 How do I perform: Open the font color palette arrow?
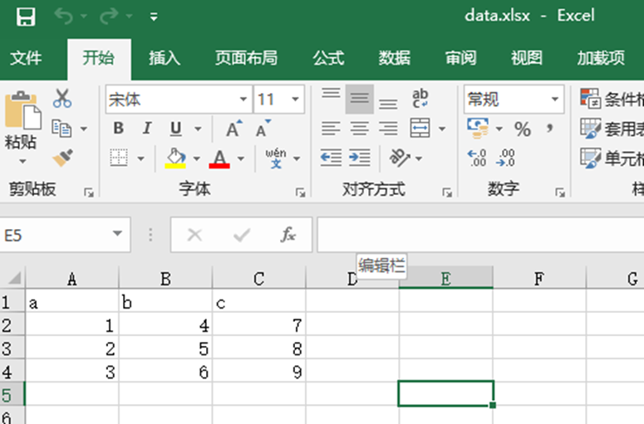241,158
